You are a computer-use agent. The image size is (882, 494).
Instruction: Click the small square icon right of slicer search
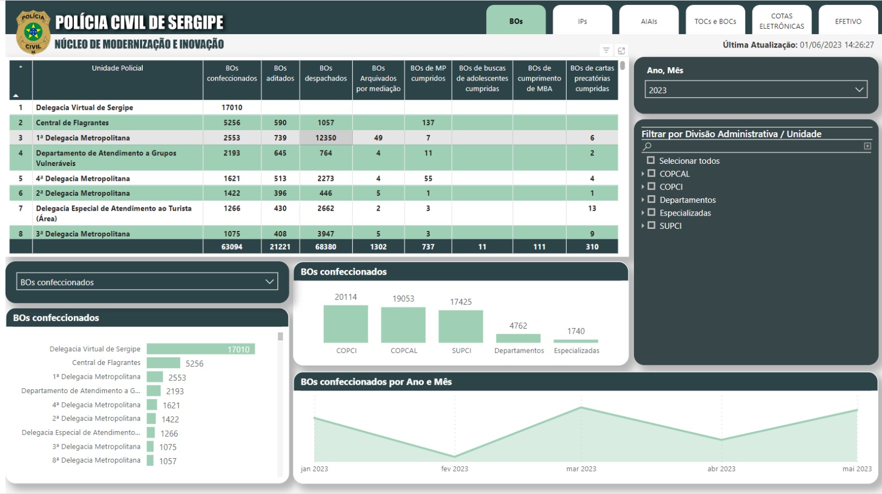pos(867,146)
